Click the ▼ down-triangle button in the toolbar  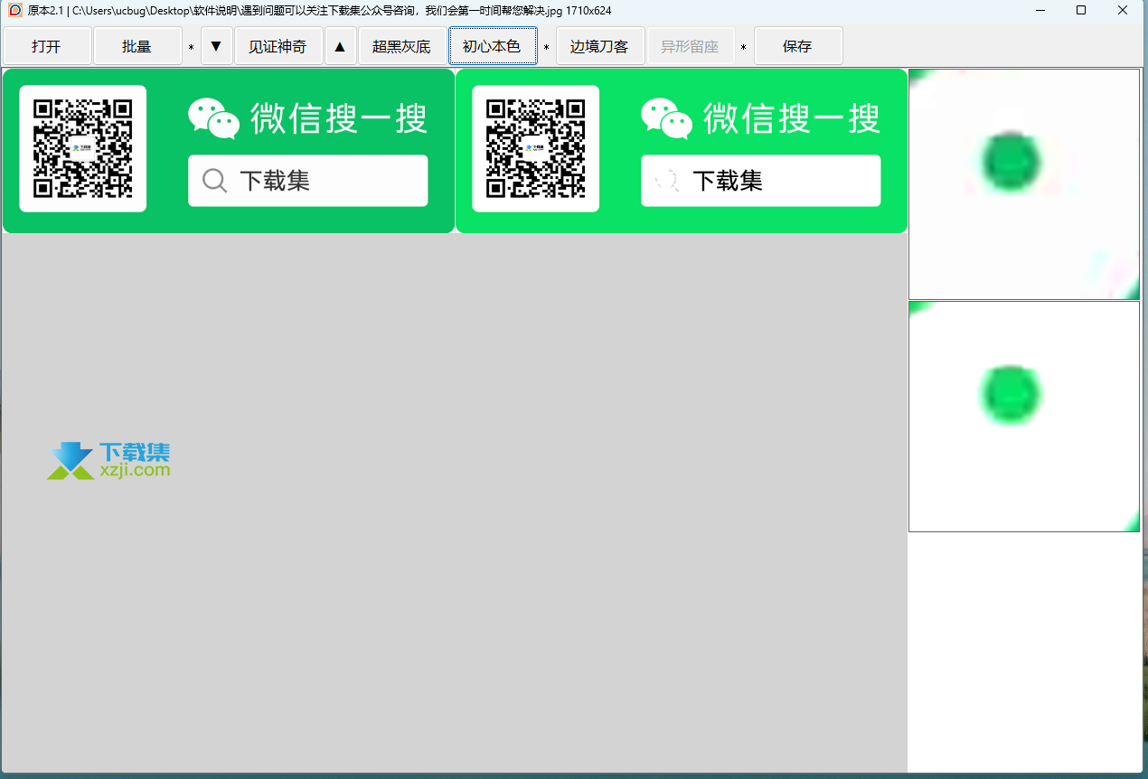(x=217, y=46)
